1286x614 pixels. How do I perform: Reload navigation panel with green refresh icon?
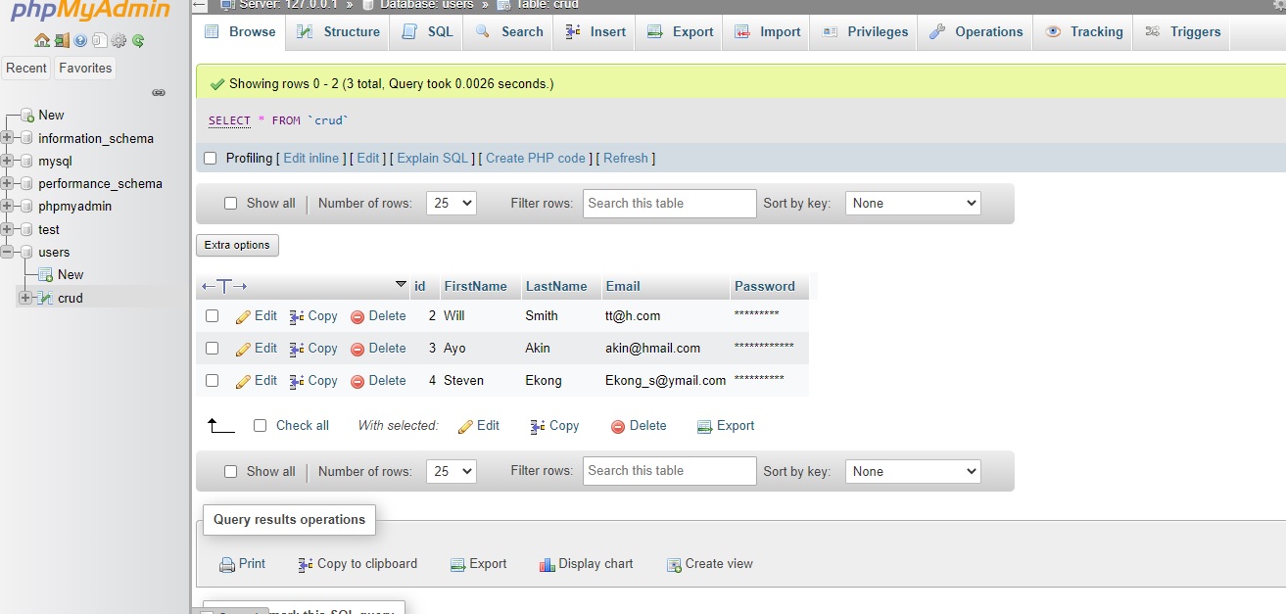[138, 40]
